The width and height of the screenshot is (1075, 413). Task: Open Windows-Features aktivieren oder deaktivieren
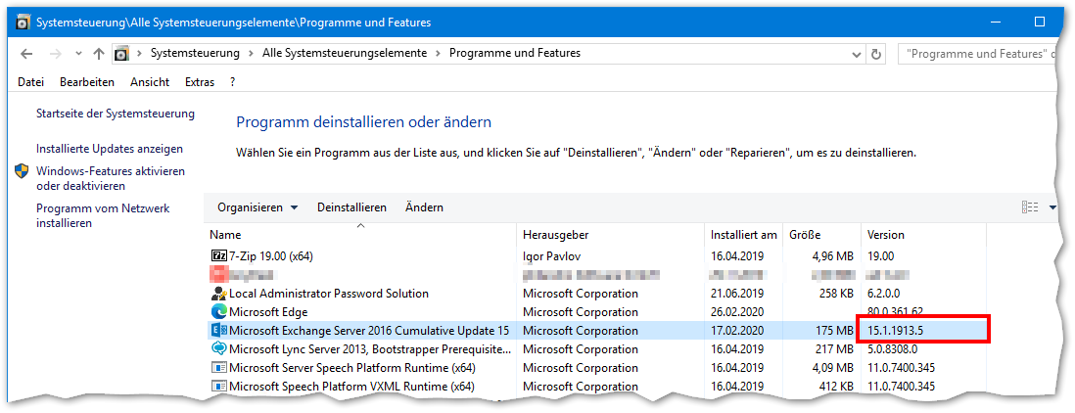110,178
